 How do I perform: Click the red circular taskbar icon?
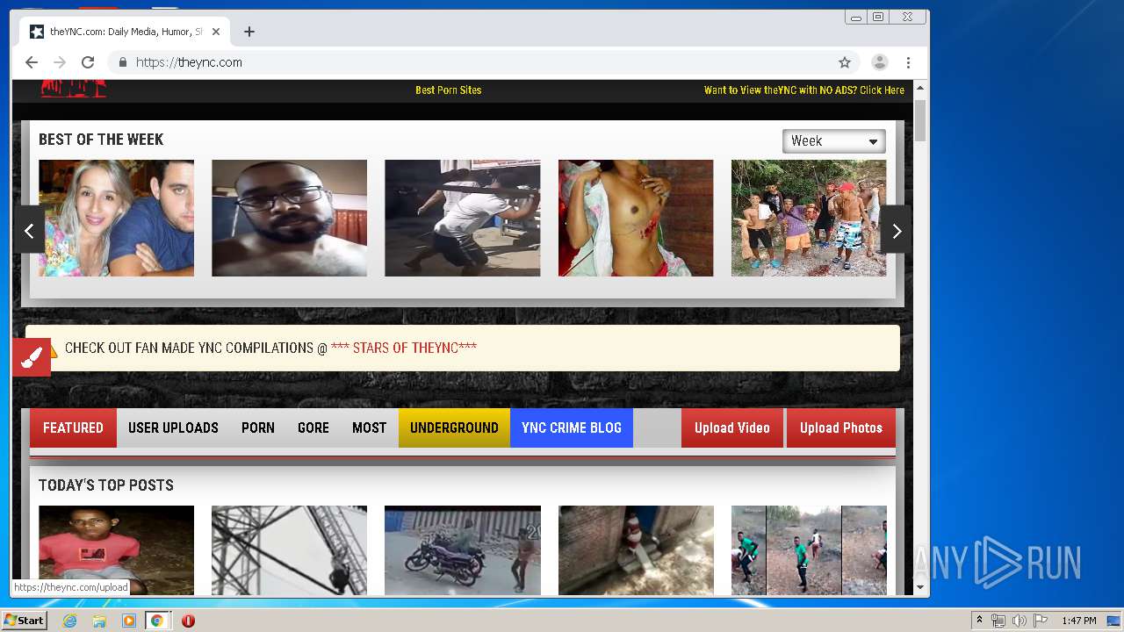tap(188, 621)
